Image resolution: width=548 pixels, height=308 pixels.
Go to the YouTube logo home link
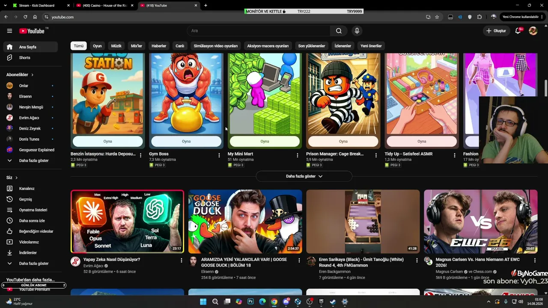point(32,31)
